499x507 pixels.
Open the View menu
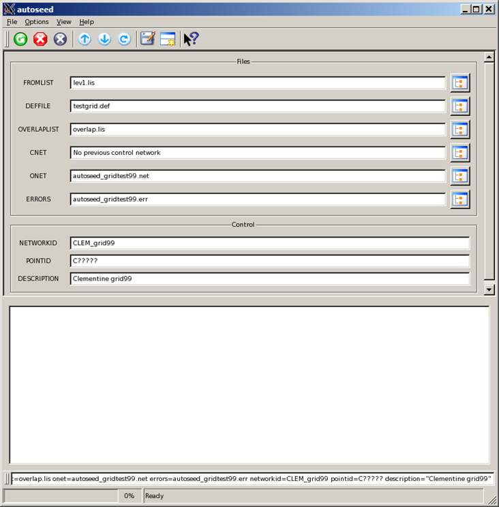coord(64,22)
